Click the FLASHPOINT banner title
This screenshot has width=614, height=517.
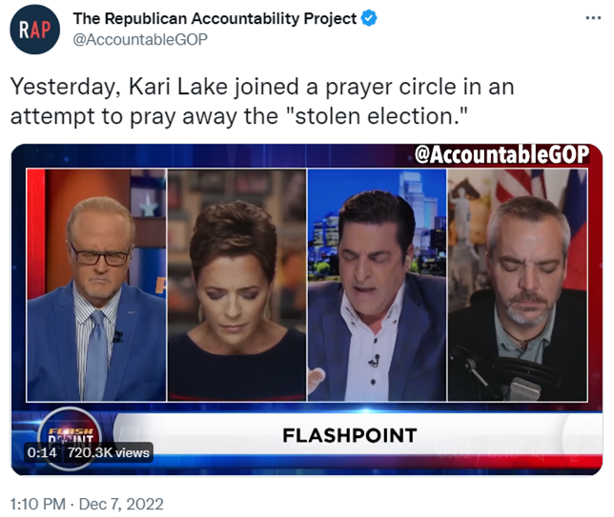[x=350, y=436]
